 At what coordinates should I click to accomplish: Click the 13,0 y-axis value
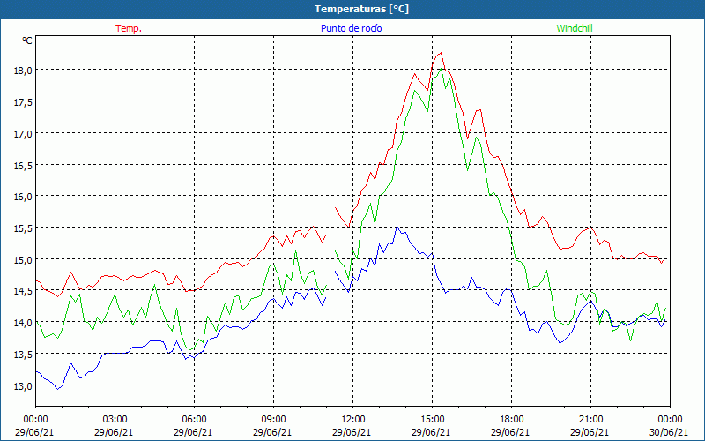pyautogui.click(x=25, y=385)
